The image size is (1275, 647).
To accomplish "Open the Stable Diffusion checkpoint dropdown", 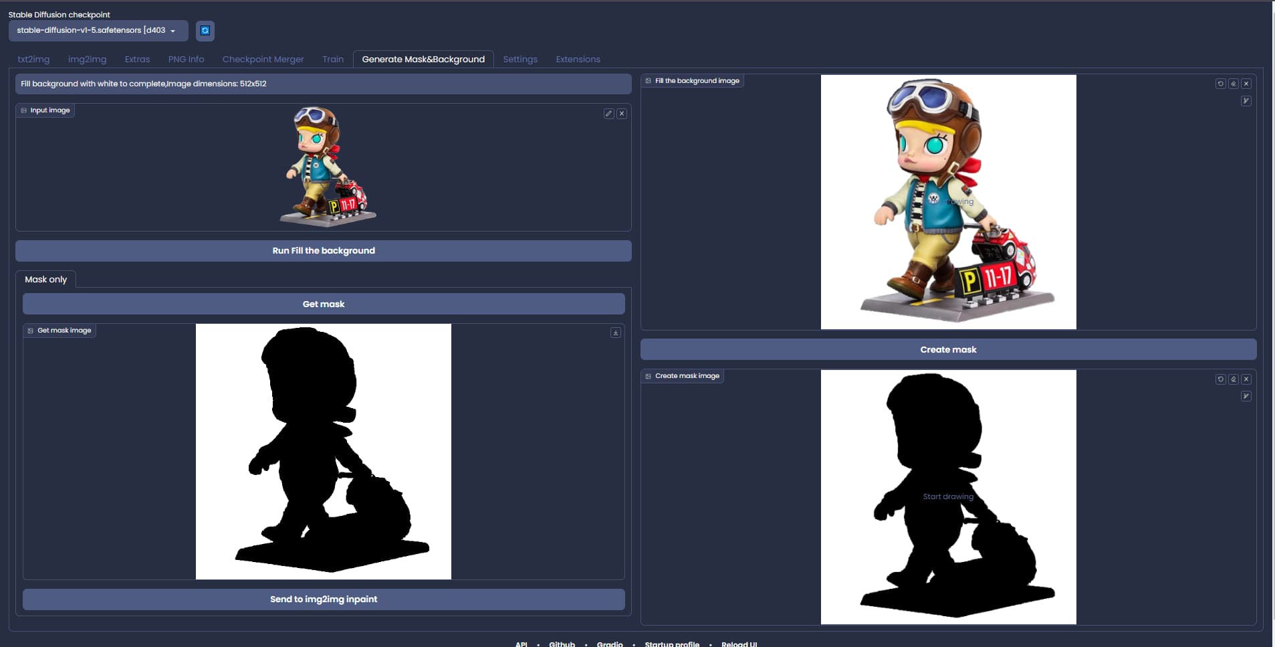I will pos(98,31).
